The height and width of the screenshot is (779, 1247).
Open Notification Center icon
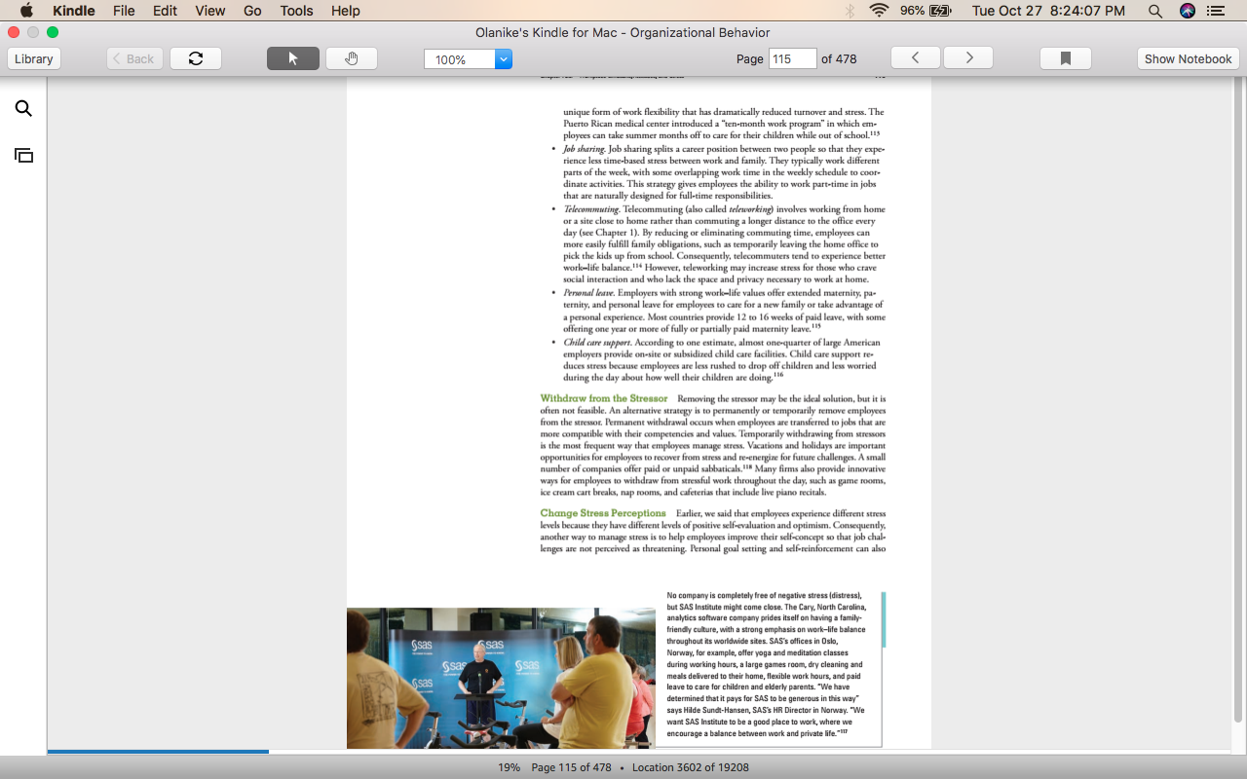1216,11
